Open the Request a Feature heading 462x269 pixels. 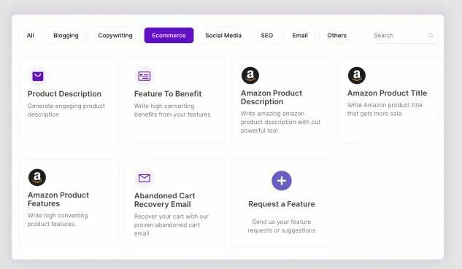[x=282, y=204]
